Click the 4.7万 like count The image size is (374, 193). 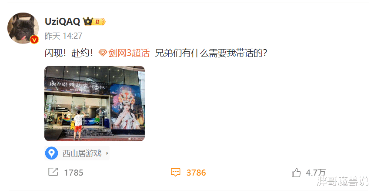click(x=316, y=173)
